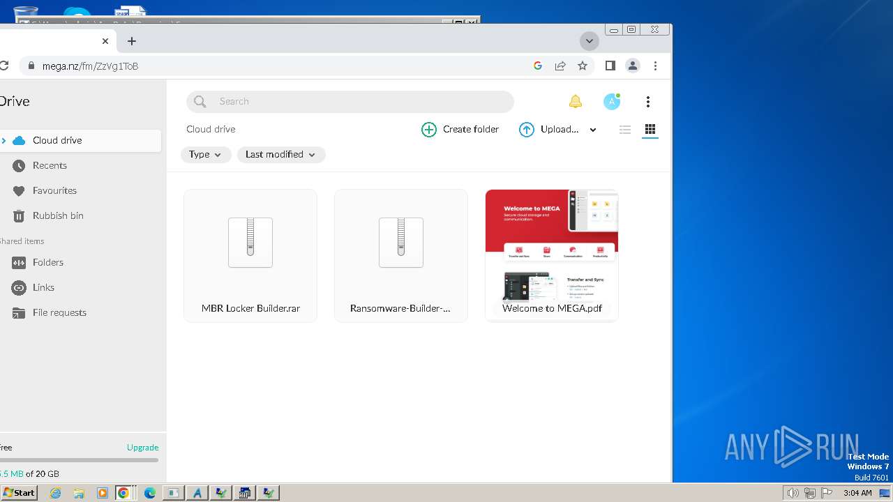Toggle Chrome side panel
This screenshot has height=502, width=893.
(x=610, y=66)
